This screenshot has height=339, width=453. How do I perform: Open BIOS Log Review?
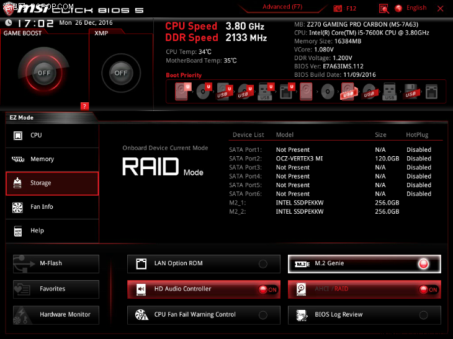(364, 315)
